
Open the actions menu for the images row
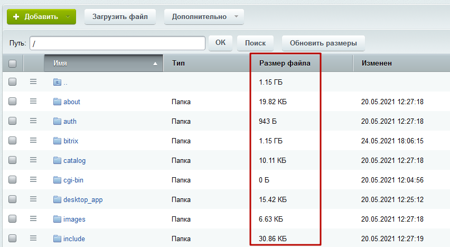click(33, 219)
